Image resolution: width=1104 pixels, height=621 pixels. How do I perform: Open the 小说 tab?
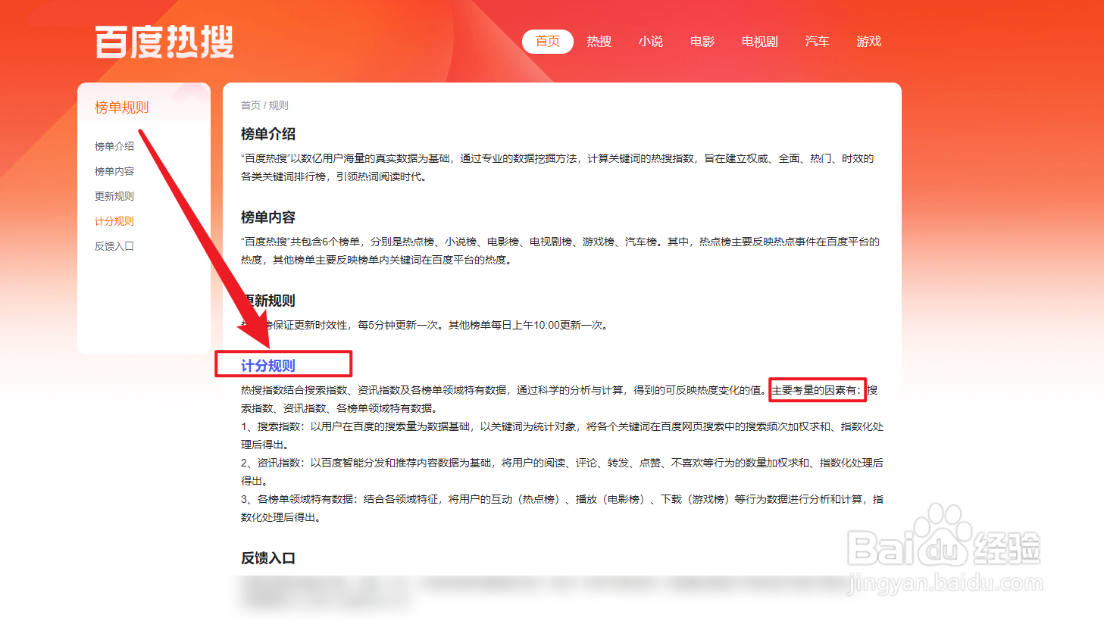click(x=651, y=41)
